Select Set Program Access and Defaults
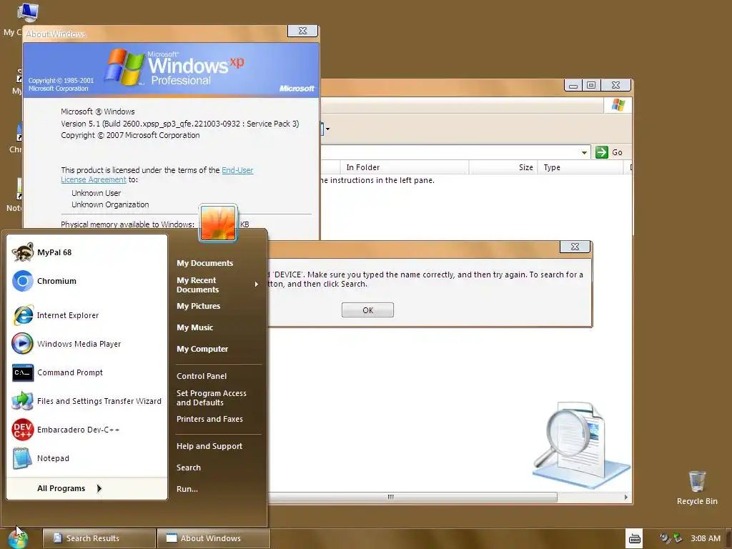This screenshot has height=549, width=732. [212, 397]
